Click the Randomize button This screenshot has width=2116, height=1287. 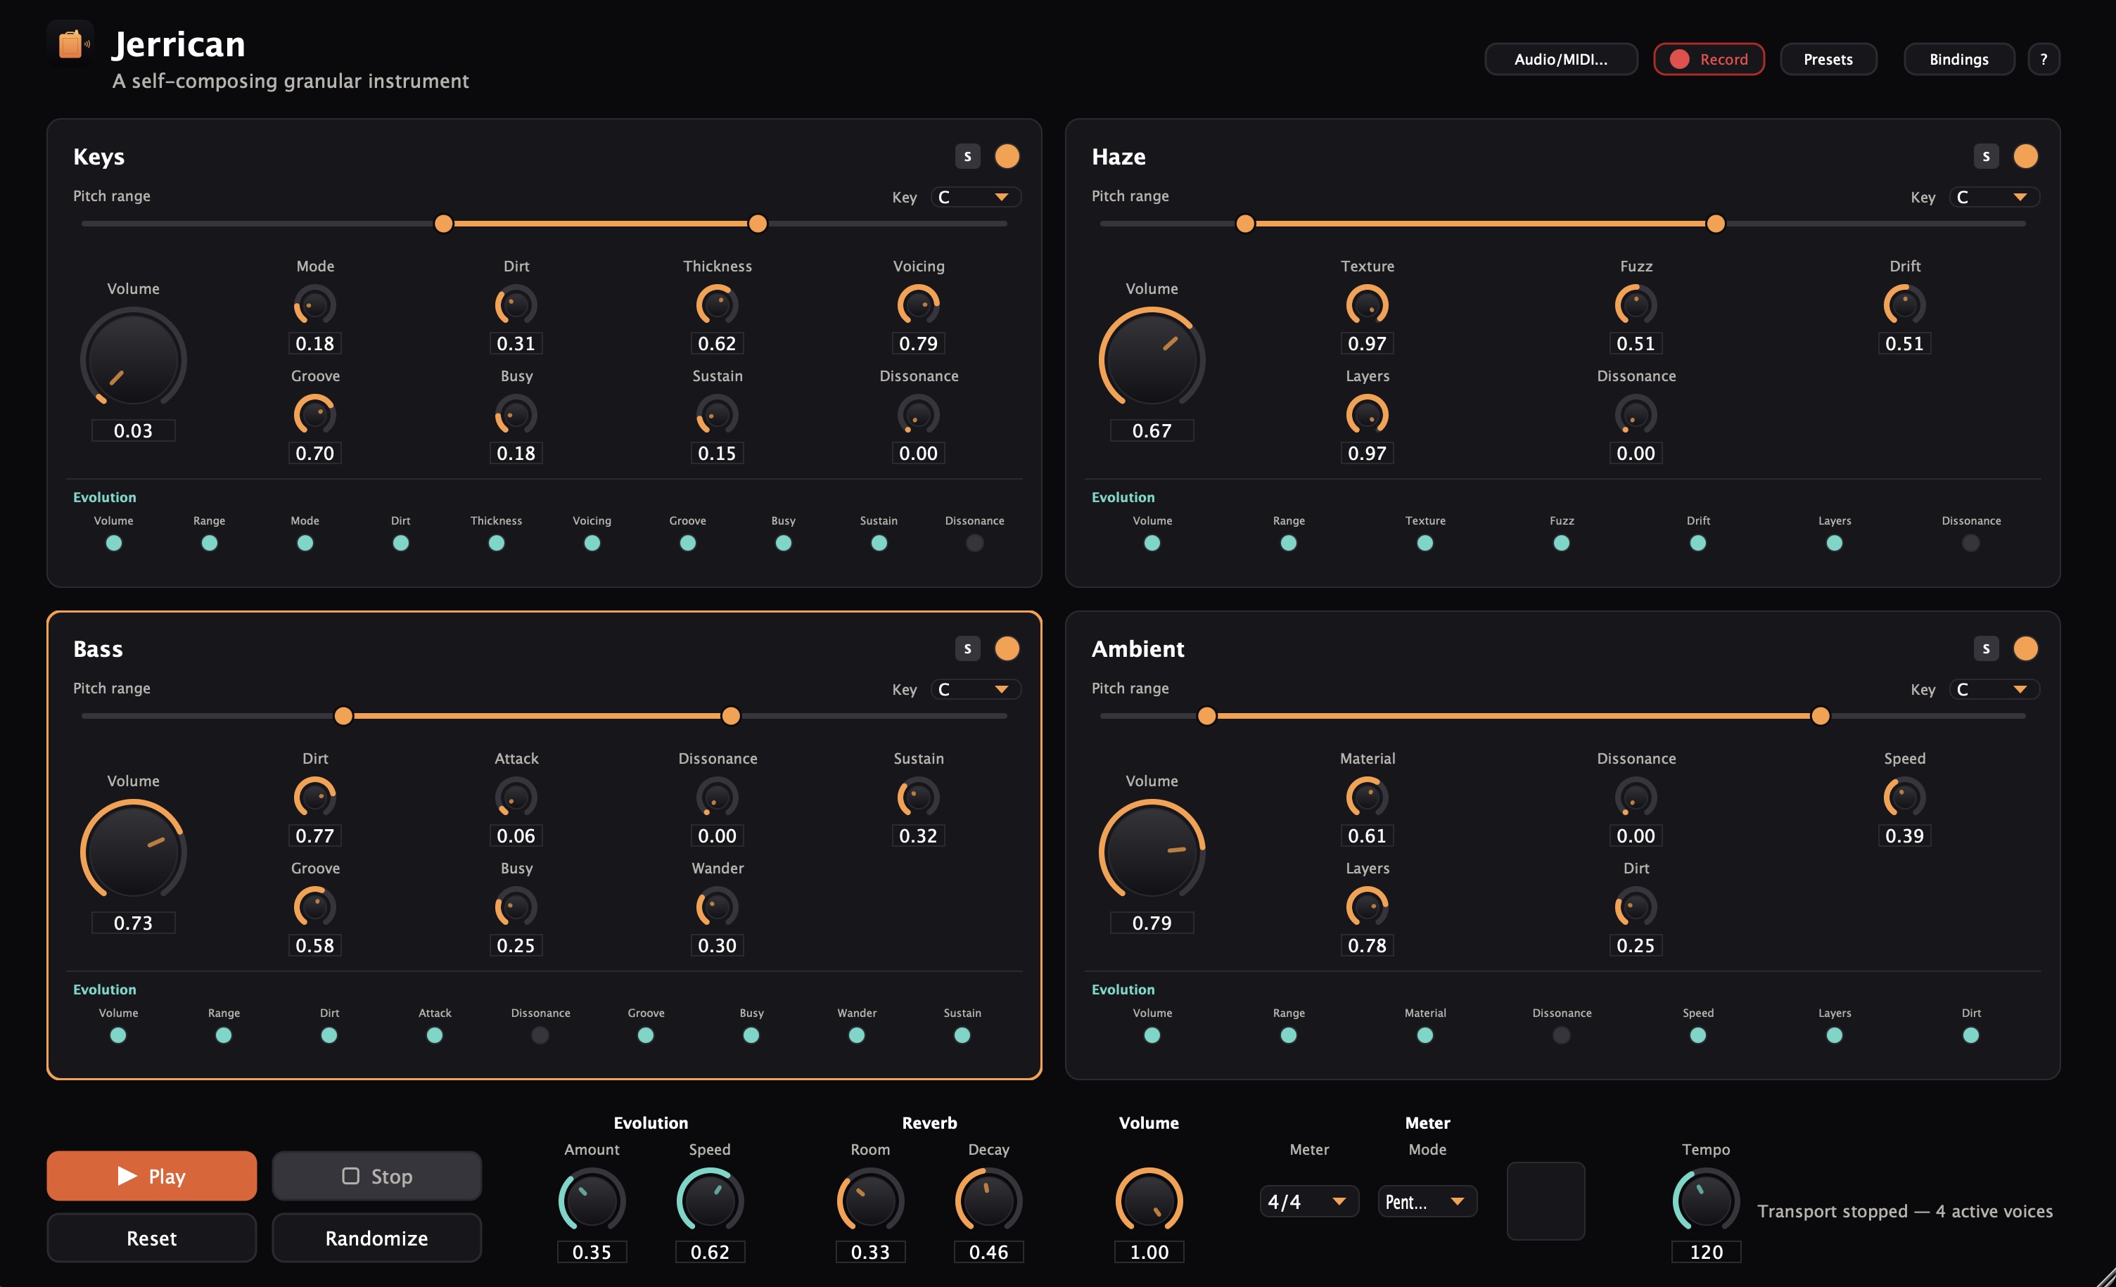click(376, 1237)
